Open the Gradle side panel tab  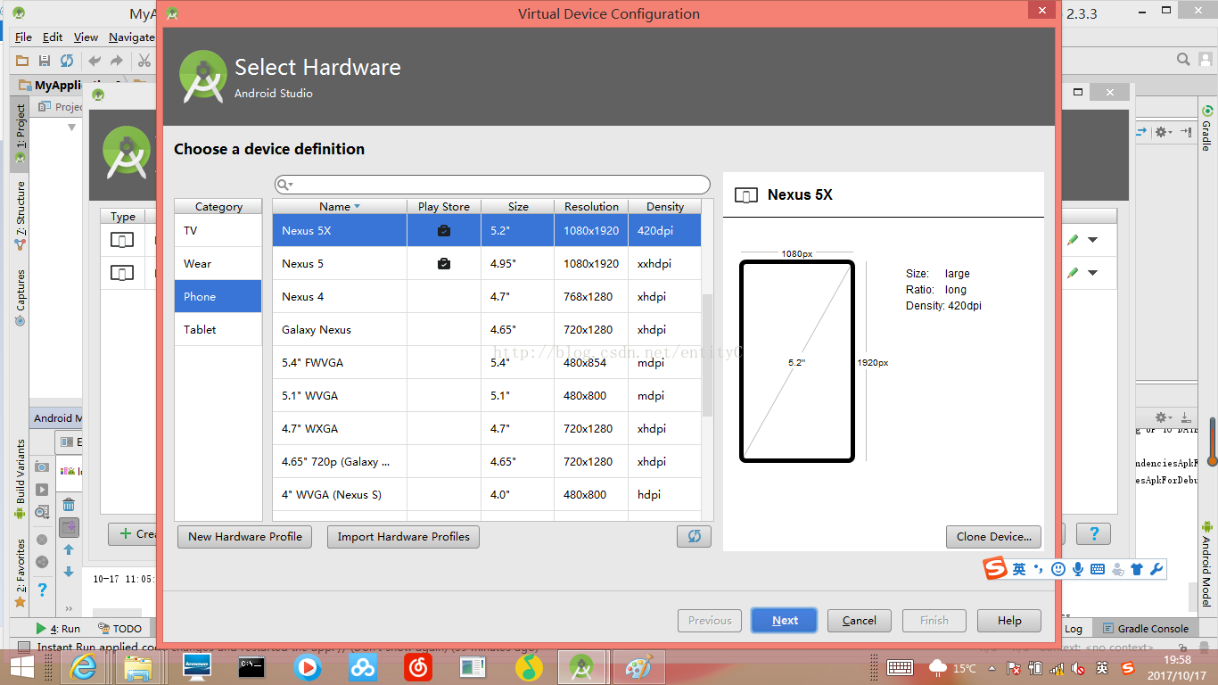(x=1206, y=128)
